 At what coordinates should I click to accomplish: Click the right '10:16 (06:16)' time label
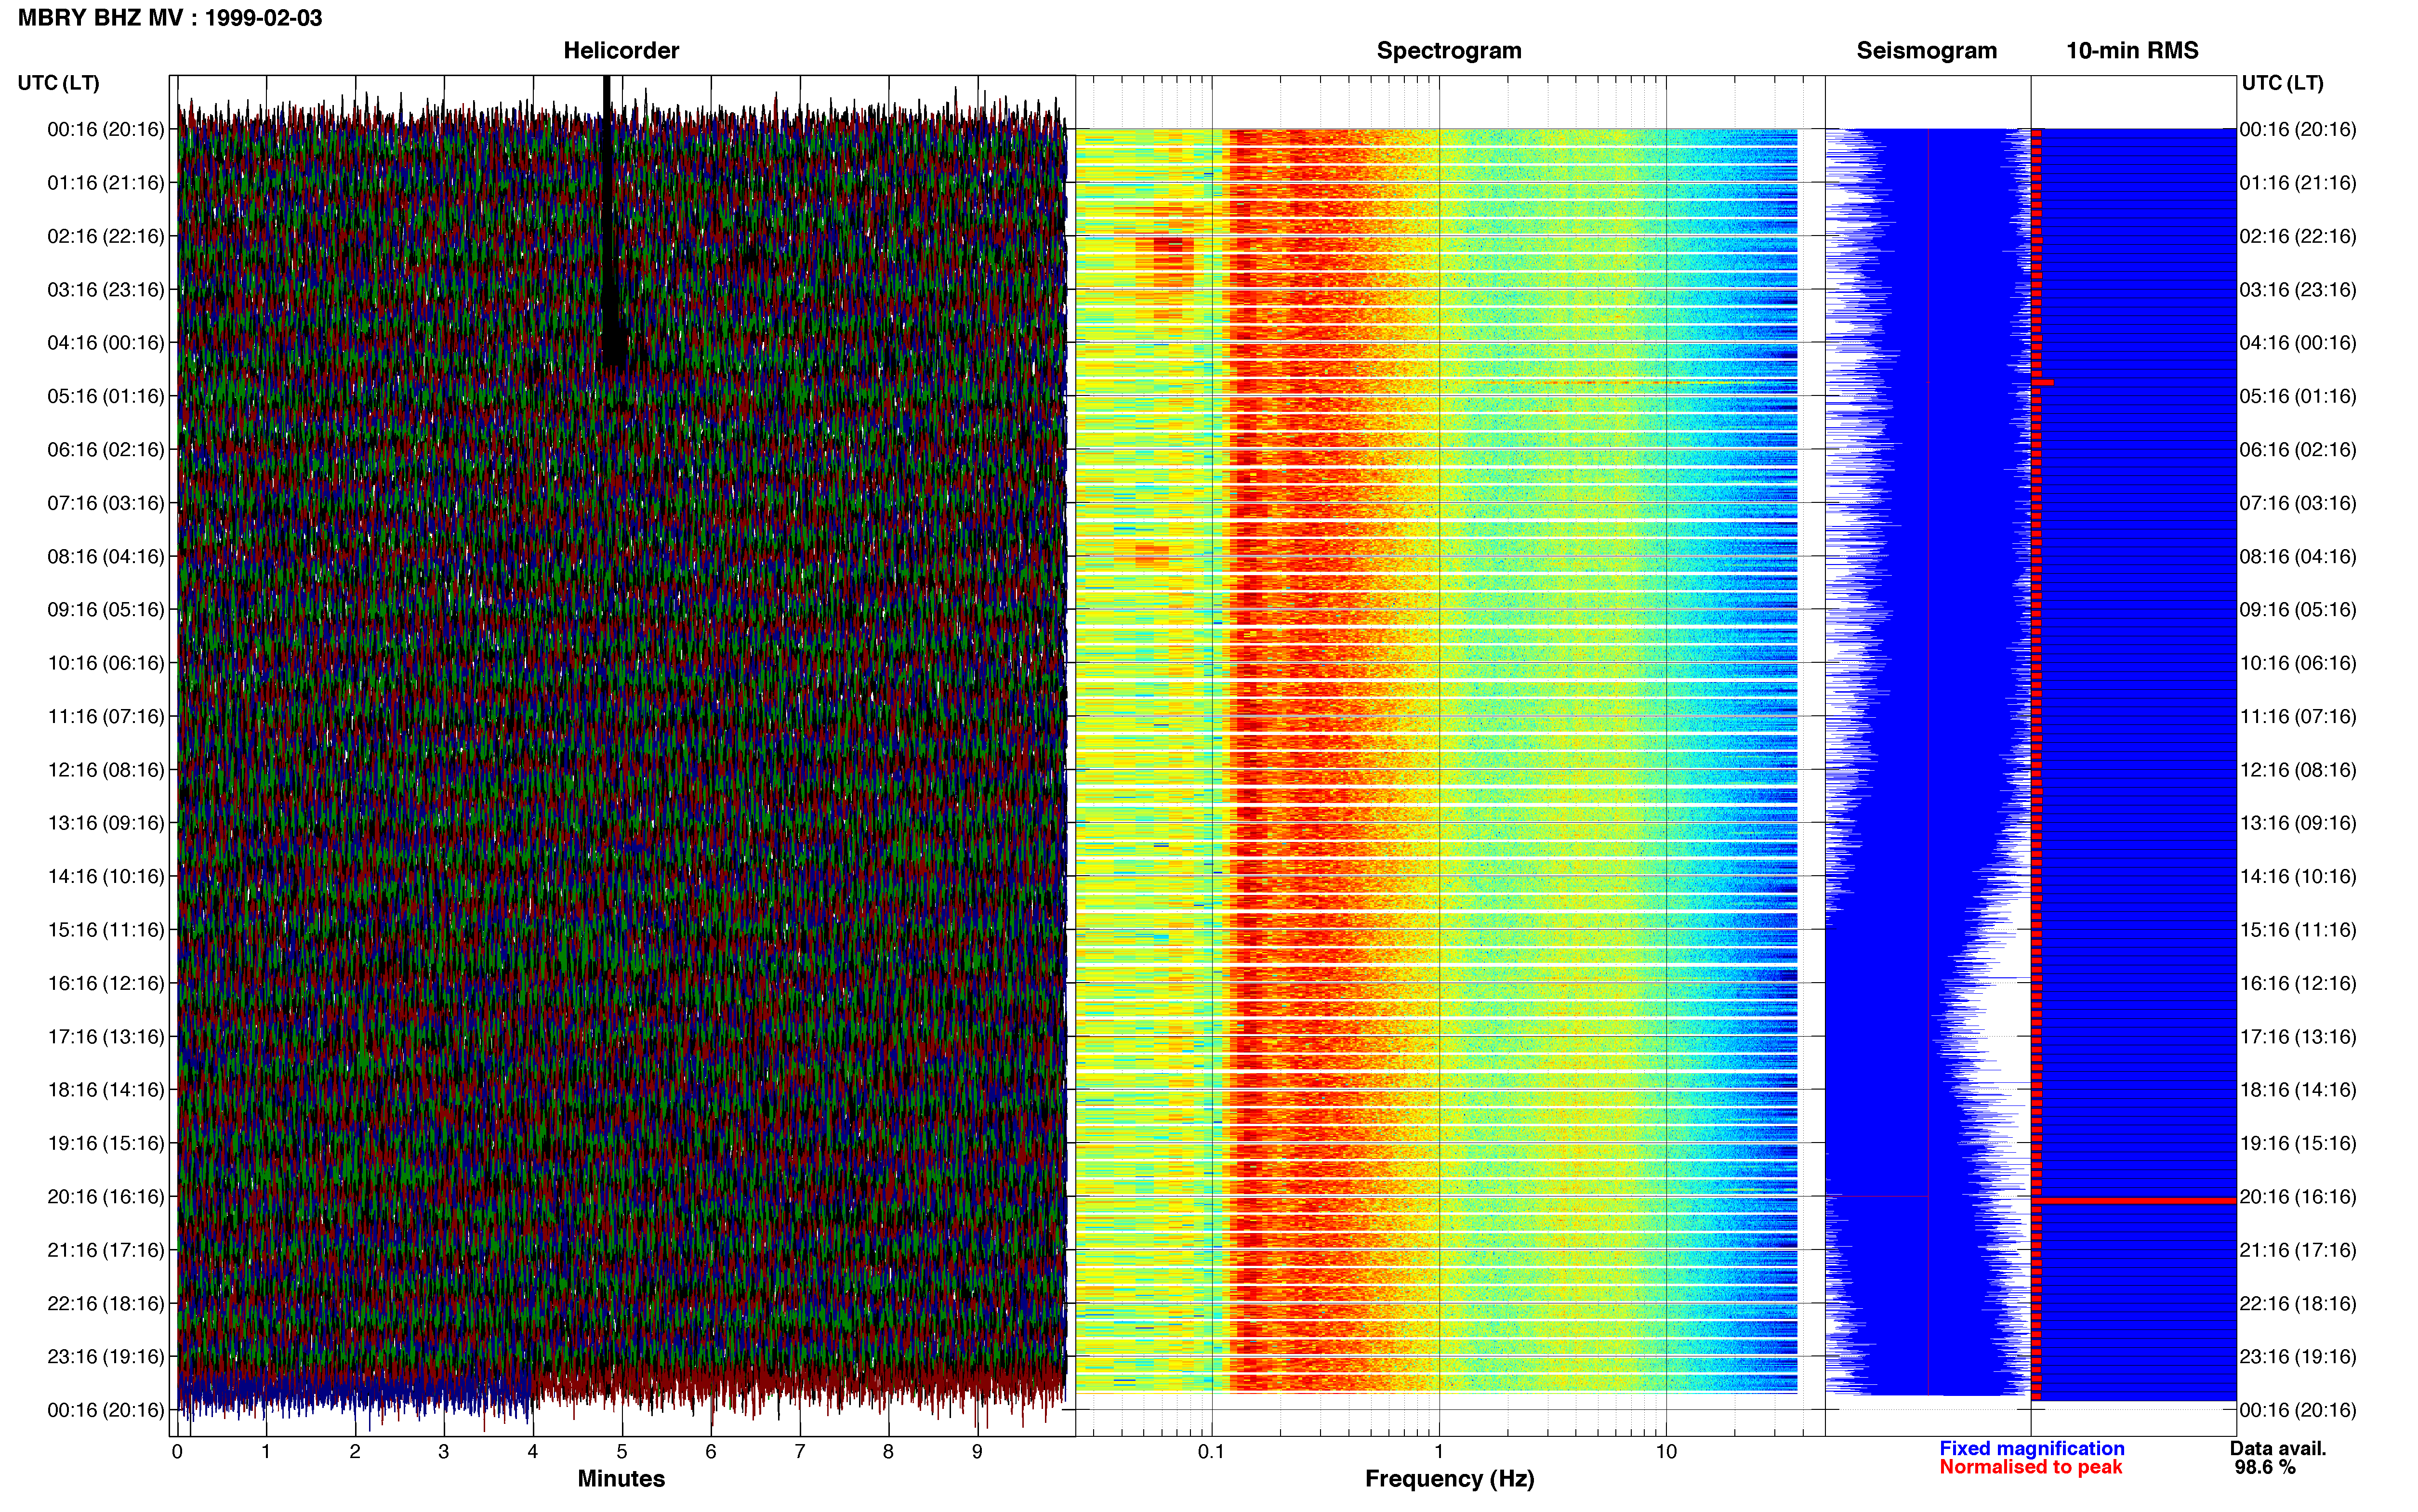2298,663
